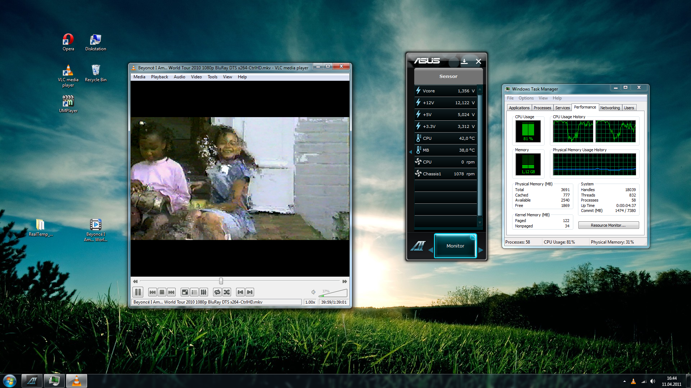Open Task Manager Help menu

coord(557,98)
